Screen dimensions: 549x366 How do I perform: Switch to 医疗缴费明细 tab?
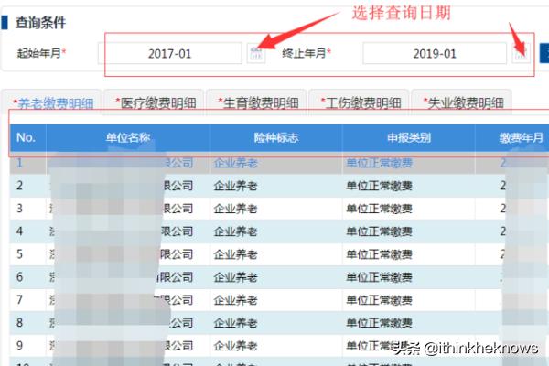(x=155, y=102)
